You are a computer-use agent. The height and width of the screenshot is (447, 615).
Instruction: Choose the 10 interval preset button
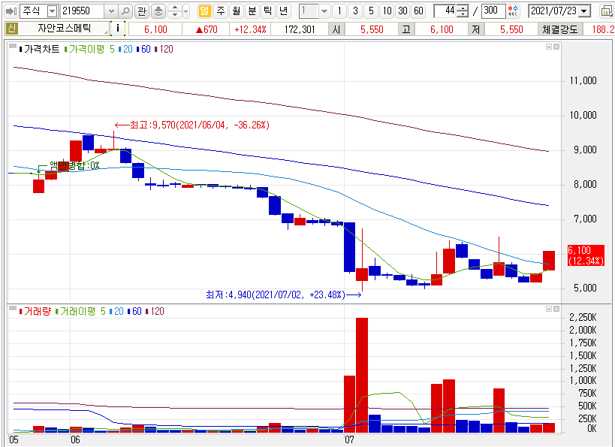pos(387,11)
